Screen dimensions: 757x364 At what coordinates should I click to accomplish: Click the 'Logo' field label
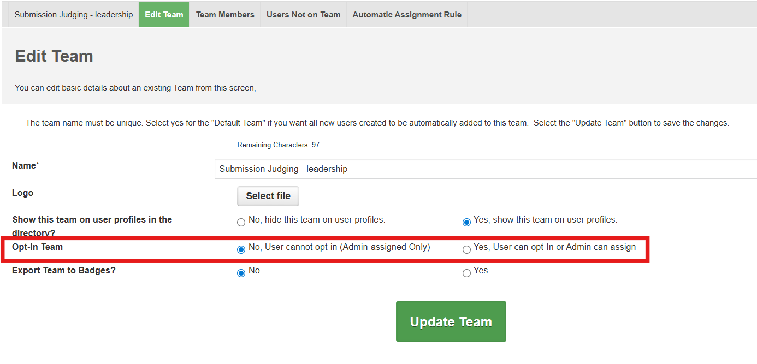[23, 193]
